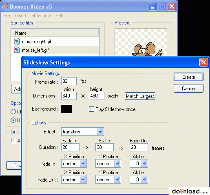Toggle the Link section checkbox in Boomer Video
Screen dimensions: 210x195
[x=13, y=140]
